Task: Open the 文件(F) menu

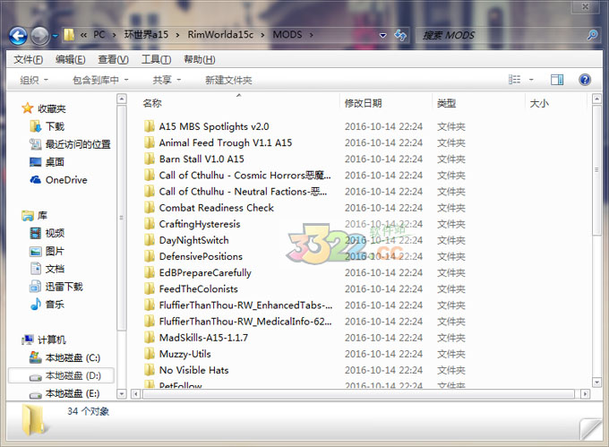Action: click(x=29, y=59)
